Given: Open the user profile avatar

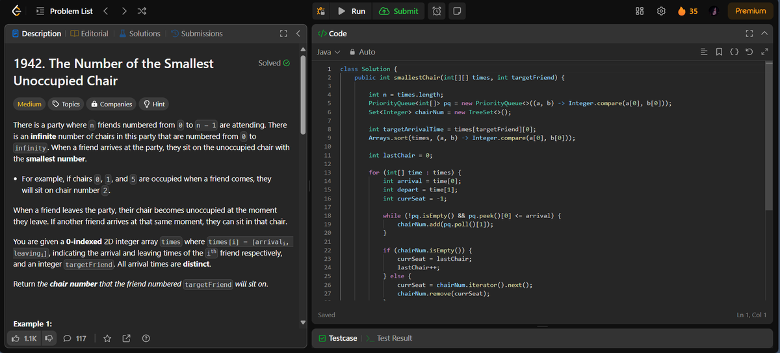Looking at the screenshot, I should coord(714,11).
